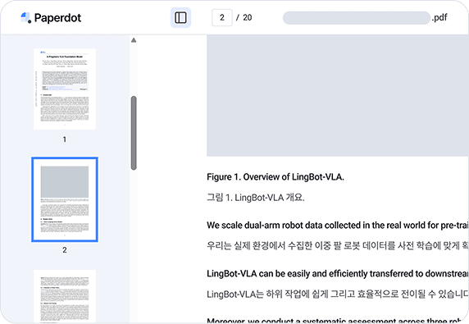The height and width of the screenshot is (324, 469).
Task: Click the PDF filename bar
Action: (356, 18)
